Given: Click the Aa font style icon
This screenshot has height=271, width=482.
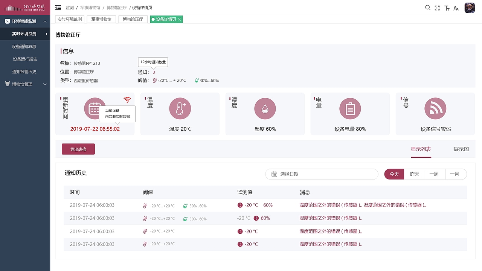Looking at the screenshot, I should point(456,8).
